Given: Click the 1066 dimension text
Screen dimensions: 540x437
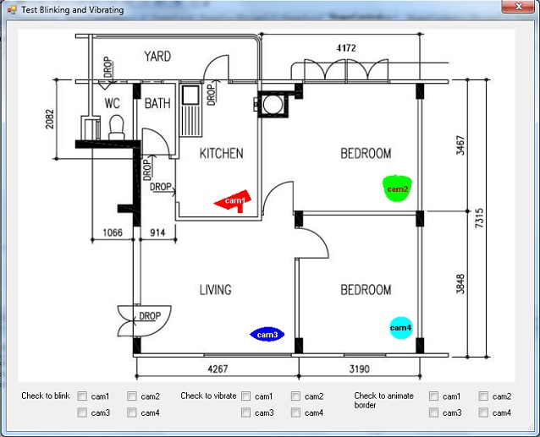Looking at the screenshot, I should pos(113,232).
